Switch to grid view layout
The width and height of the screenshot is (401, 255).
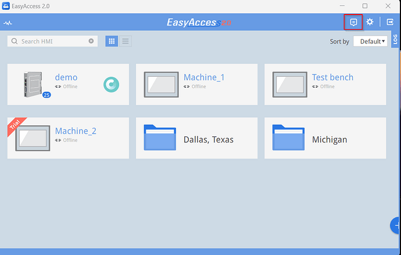coord(112,41)
